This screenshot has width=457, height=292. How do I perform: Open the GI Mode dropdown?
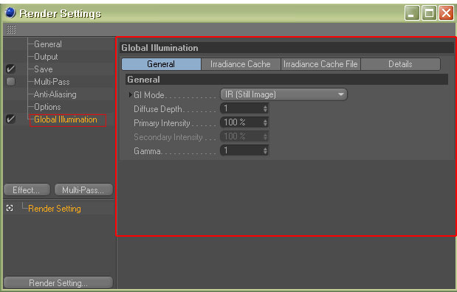point(284,94)
